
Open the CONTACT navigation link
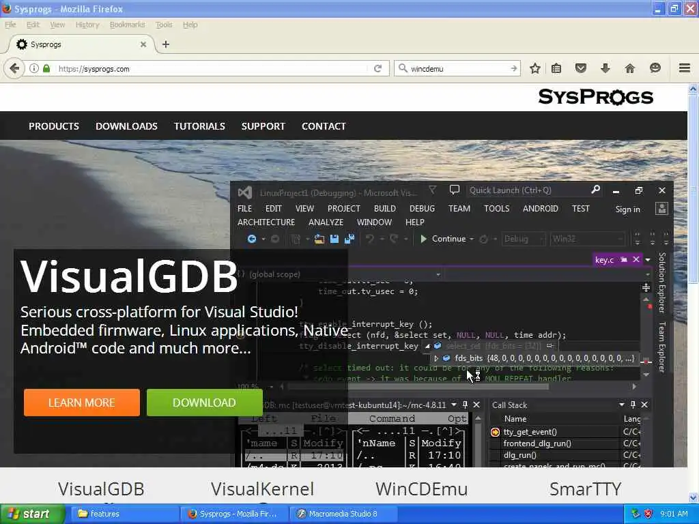click(324, 126)
